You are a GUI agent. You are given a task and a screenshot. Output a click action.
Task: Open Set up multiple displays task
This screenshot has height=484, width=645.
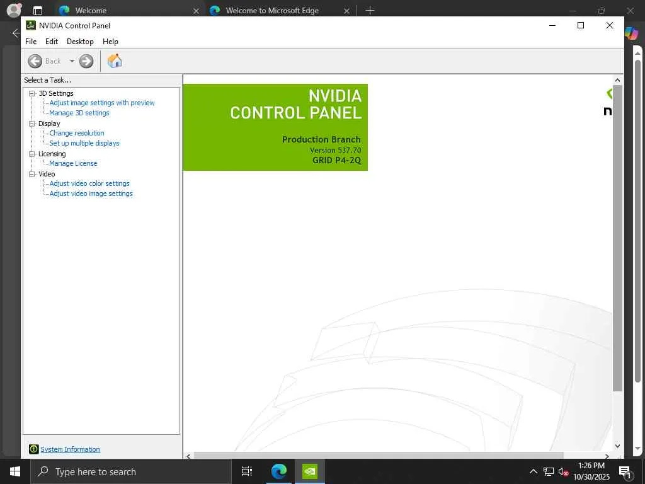pos(84,143)
